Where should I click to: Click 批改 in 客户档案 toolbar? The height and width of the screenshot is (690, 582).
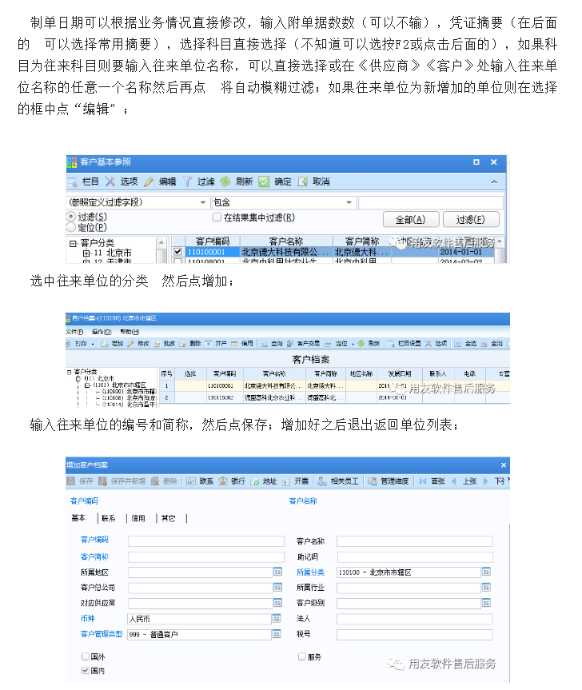click(x=165, y=344)
